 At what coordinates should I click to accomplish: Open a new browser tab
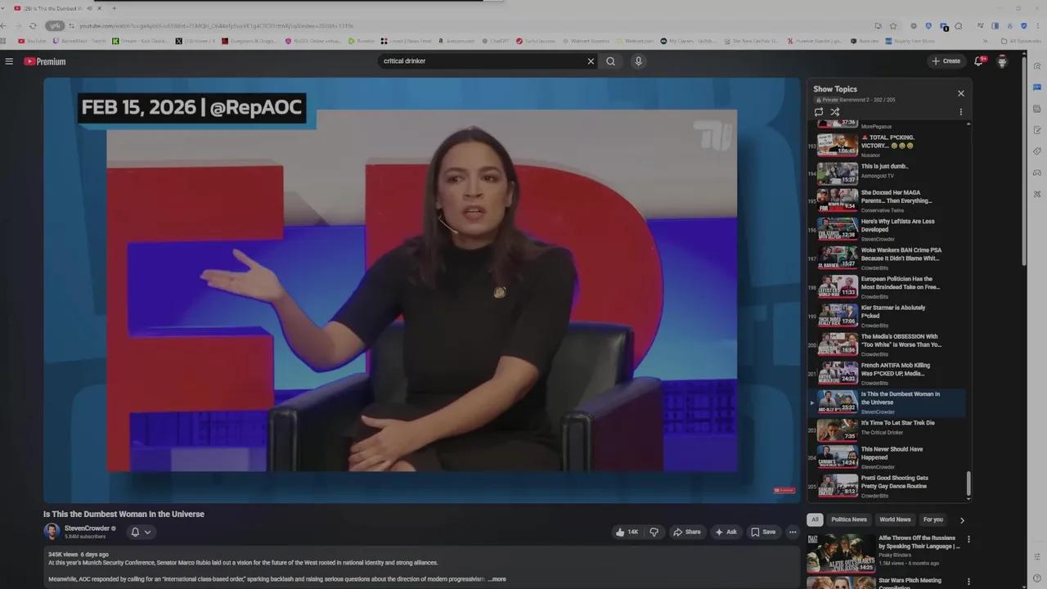114,8
